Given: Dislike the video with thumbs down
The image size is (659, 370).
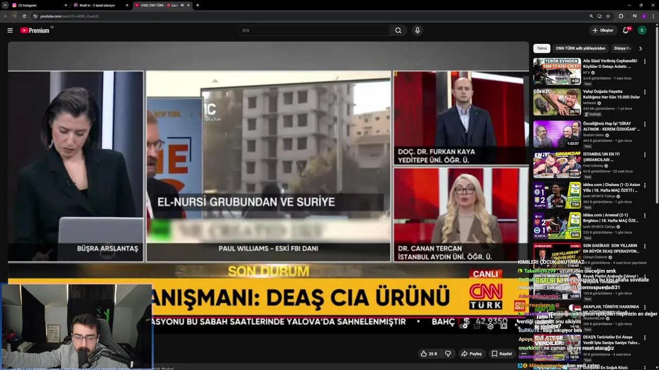Looking at the screenshot, I should (x=448, y=354).
